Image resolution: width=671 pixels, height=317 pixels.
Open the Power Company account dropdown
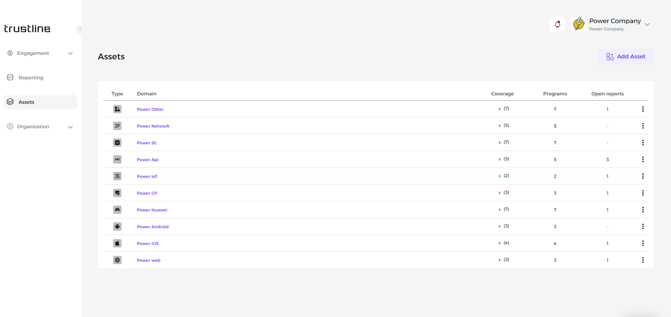coord(647,24)
